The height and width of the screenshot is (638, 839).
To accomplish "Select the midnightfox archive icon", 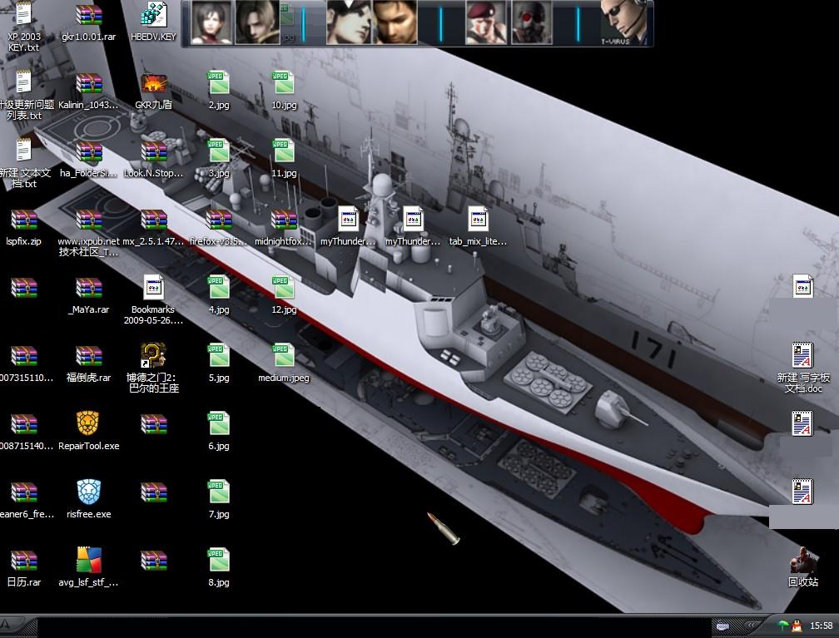I will tap(284, 227).
